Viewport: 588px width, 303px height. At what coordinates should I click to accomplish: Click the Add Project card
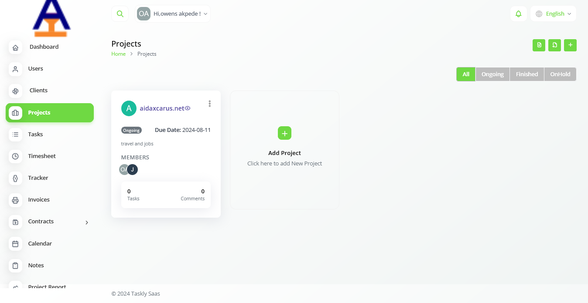tap(284, 150)
